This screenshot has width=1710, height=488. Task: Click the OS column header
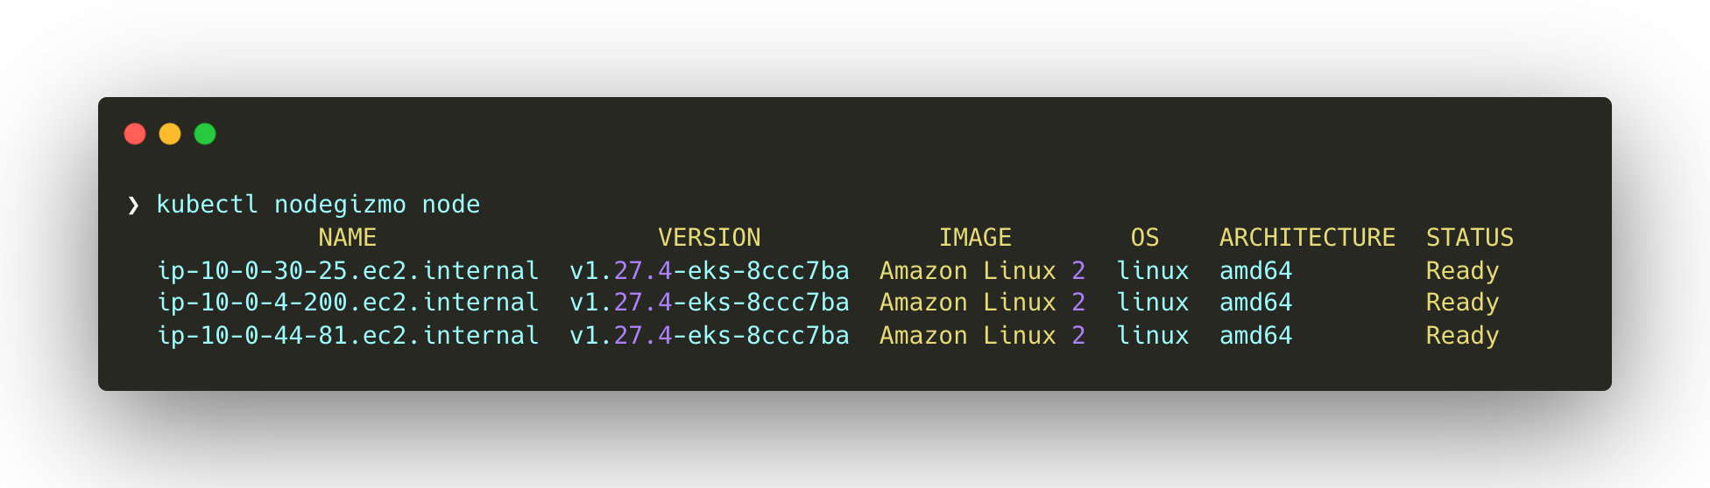click(1144, 238)
